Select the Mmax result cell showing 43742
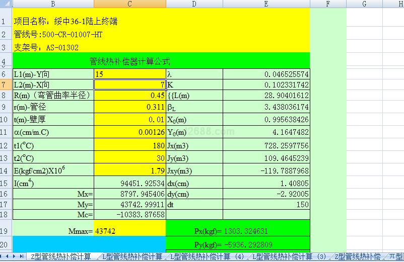 (x=129, y=231)
